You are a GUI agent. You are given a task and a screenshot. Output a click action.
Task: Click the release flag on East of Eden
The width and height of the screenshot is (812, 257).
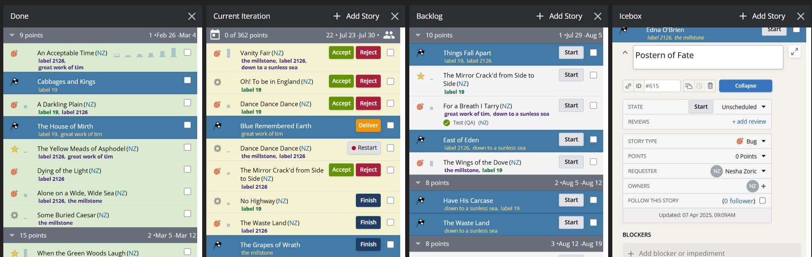point(420,140)
